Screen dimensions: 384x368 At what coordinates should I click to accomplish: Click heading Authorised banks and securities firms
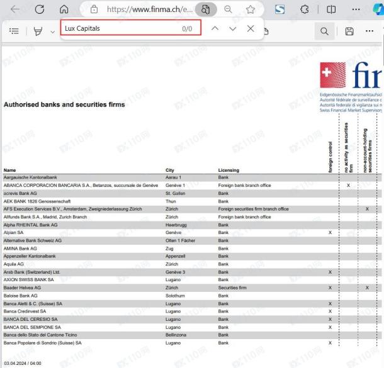[64, 104]
